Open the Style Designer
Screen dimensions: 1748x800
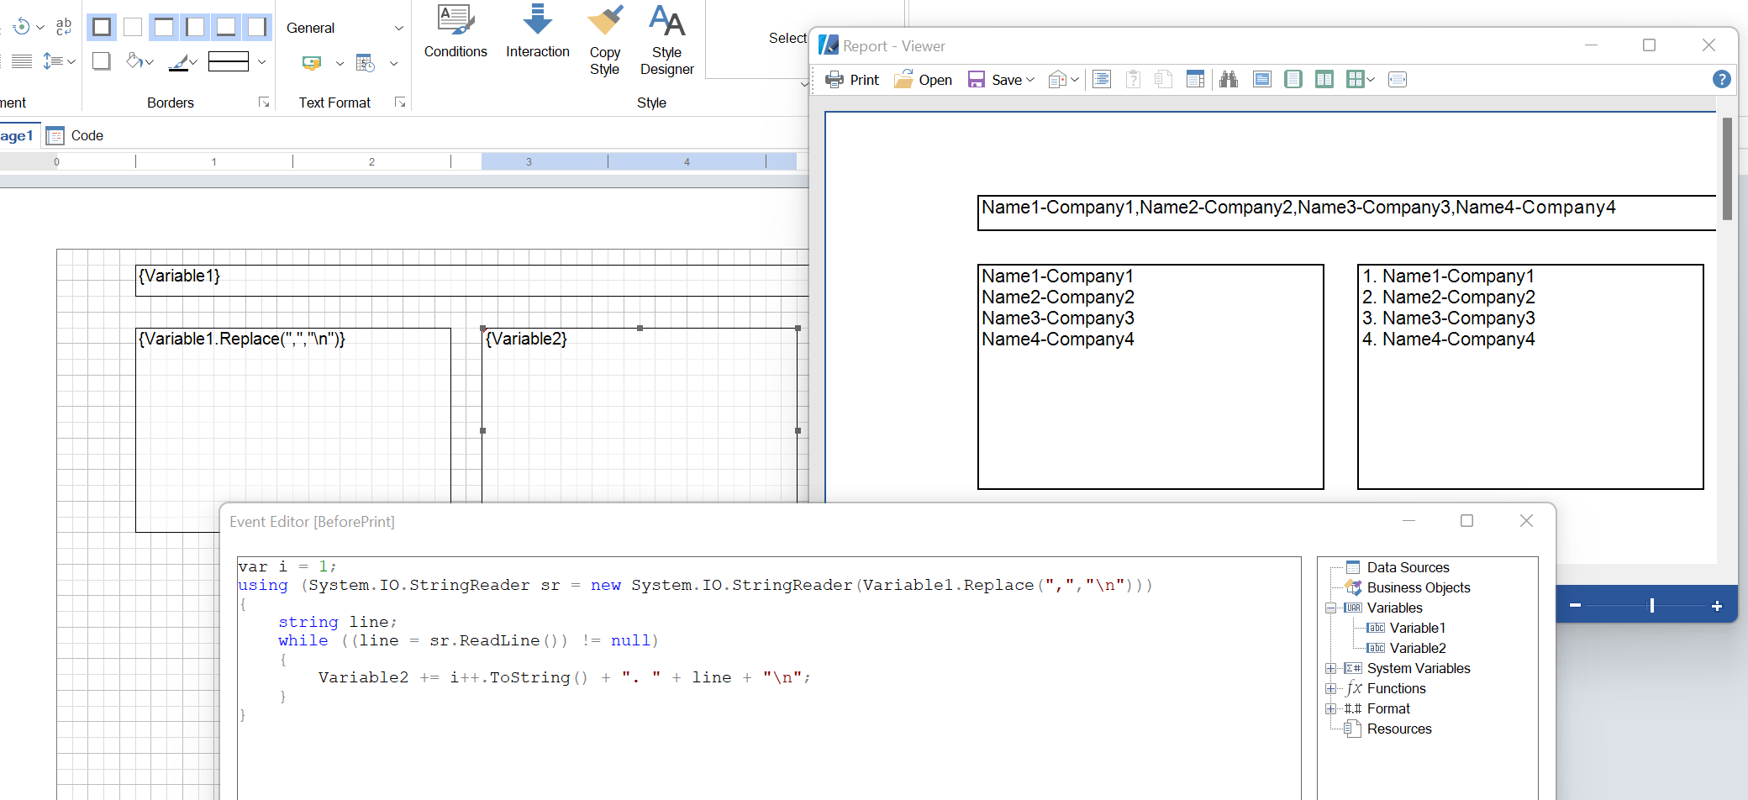point(667,40)
